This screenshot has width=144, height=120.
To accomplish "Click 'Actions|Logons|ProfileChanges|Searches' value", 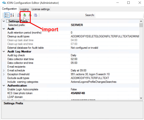I will [x=94, y=82].
